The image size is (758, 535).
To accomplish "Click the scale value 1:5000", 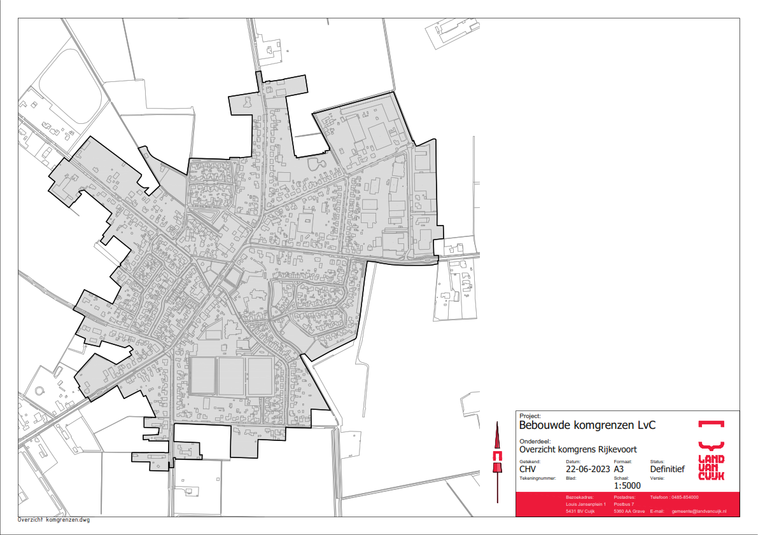I will (x=628, y=486).
